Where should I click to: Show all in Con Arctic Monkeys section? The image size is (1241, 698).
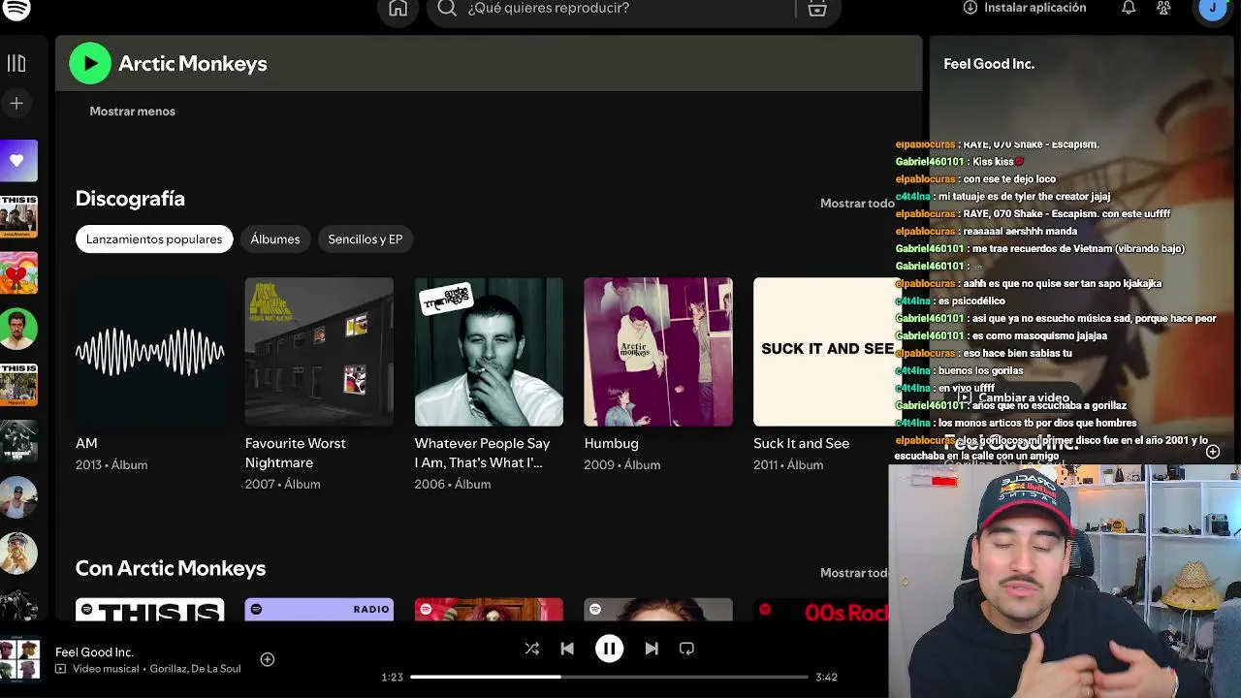[857, 573]
